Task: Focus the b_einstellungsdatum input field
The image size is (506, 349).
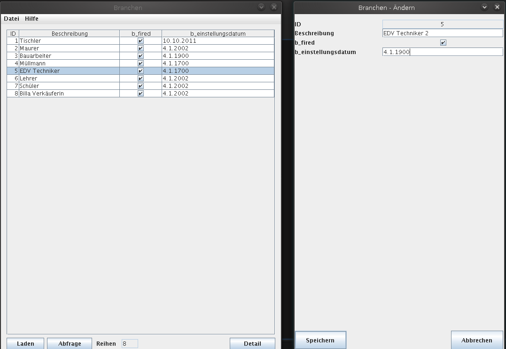Action: 442,52
